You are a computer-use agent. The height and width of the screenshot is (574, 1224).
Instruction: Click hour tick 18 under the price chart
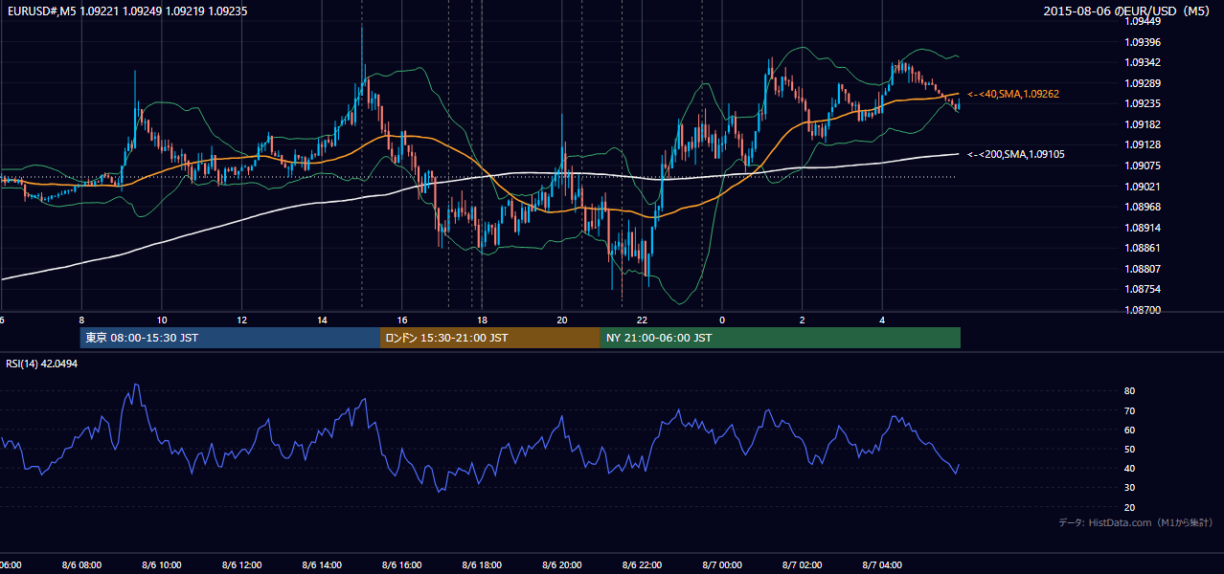[482, 320]
